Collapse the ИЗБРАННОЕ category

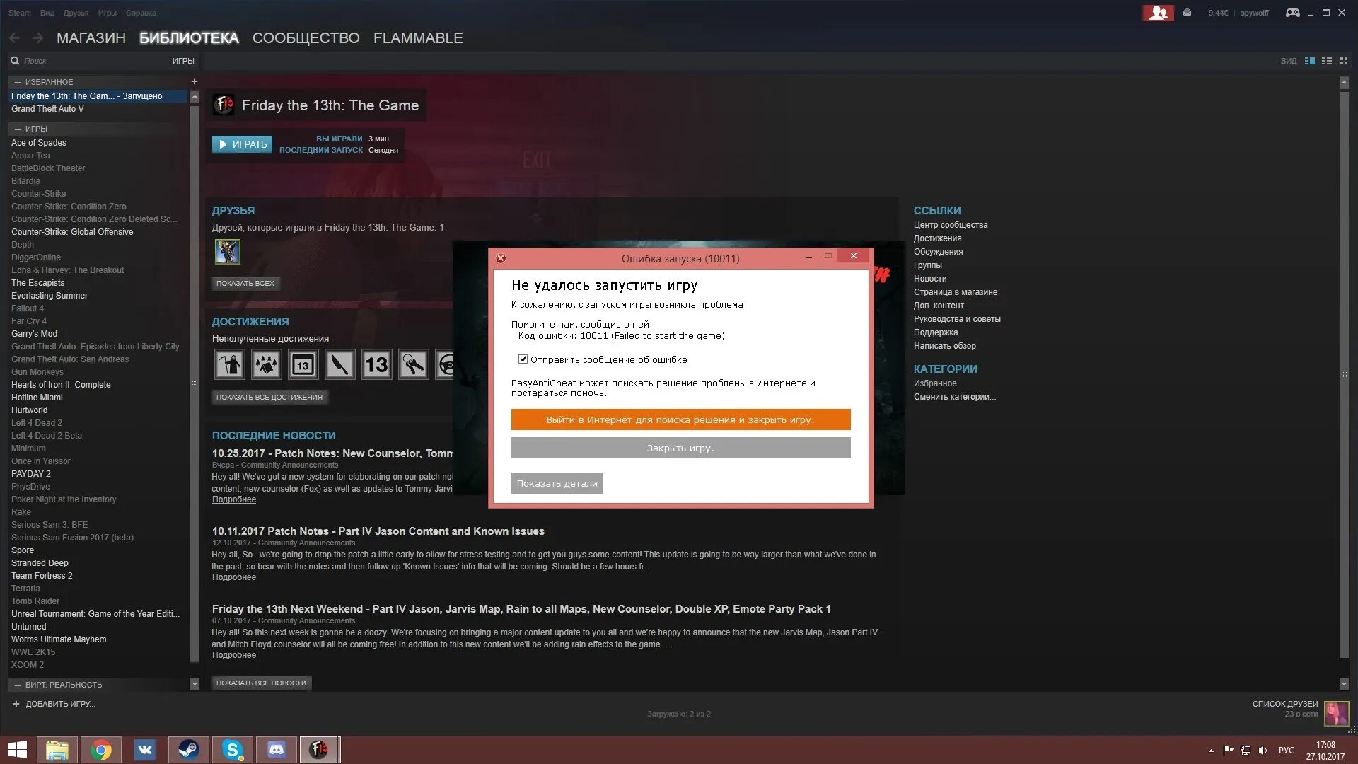(18, 82)
